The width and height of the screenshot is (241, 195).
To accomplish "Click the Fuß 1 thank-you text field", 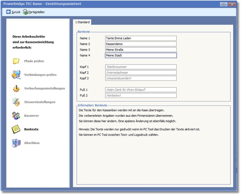I will pyautogui.click(x=140, y=89).
